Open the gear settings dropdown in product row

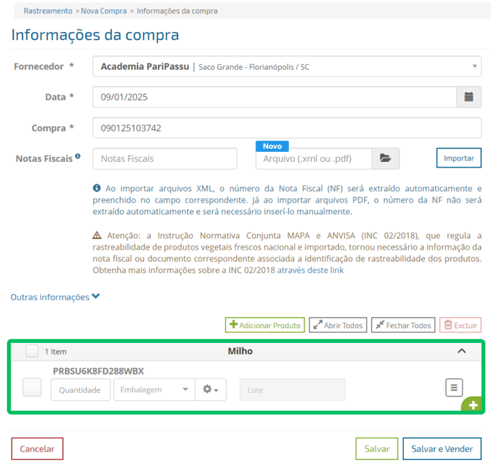point(211,389)
